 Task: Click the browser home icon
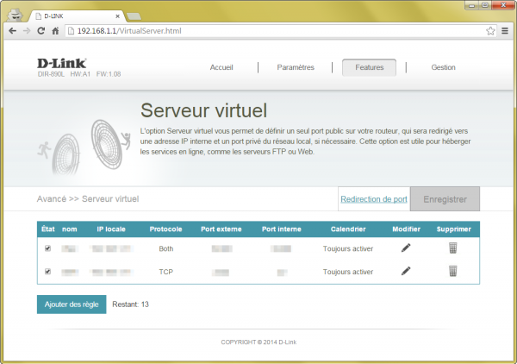pyautogui.click(x=56, y=30)
